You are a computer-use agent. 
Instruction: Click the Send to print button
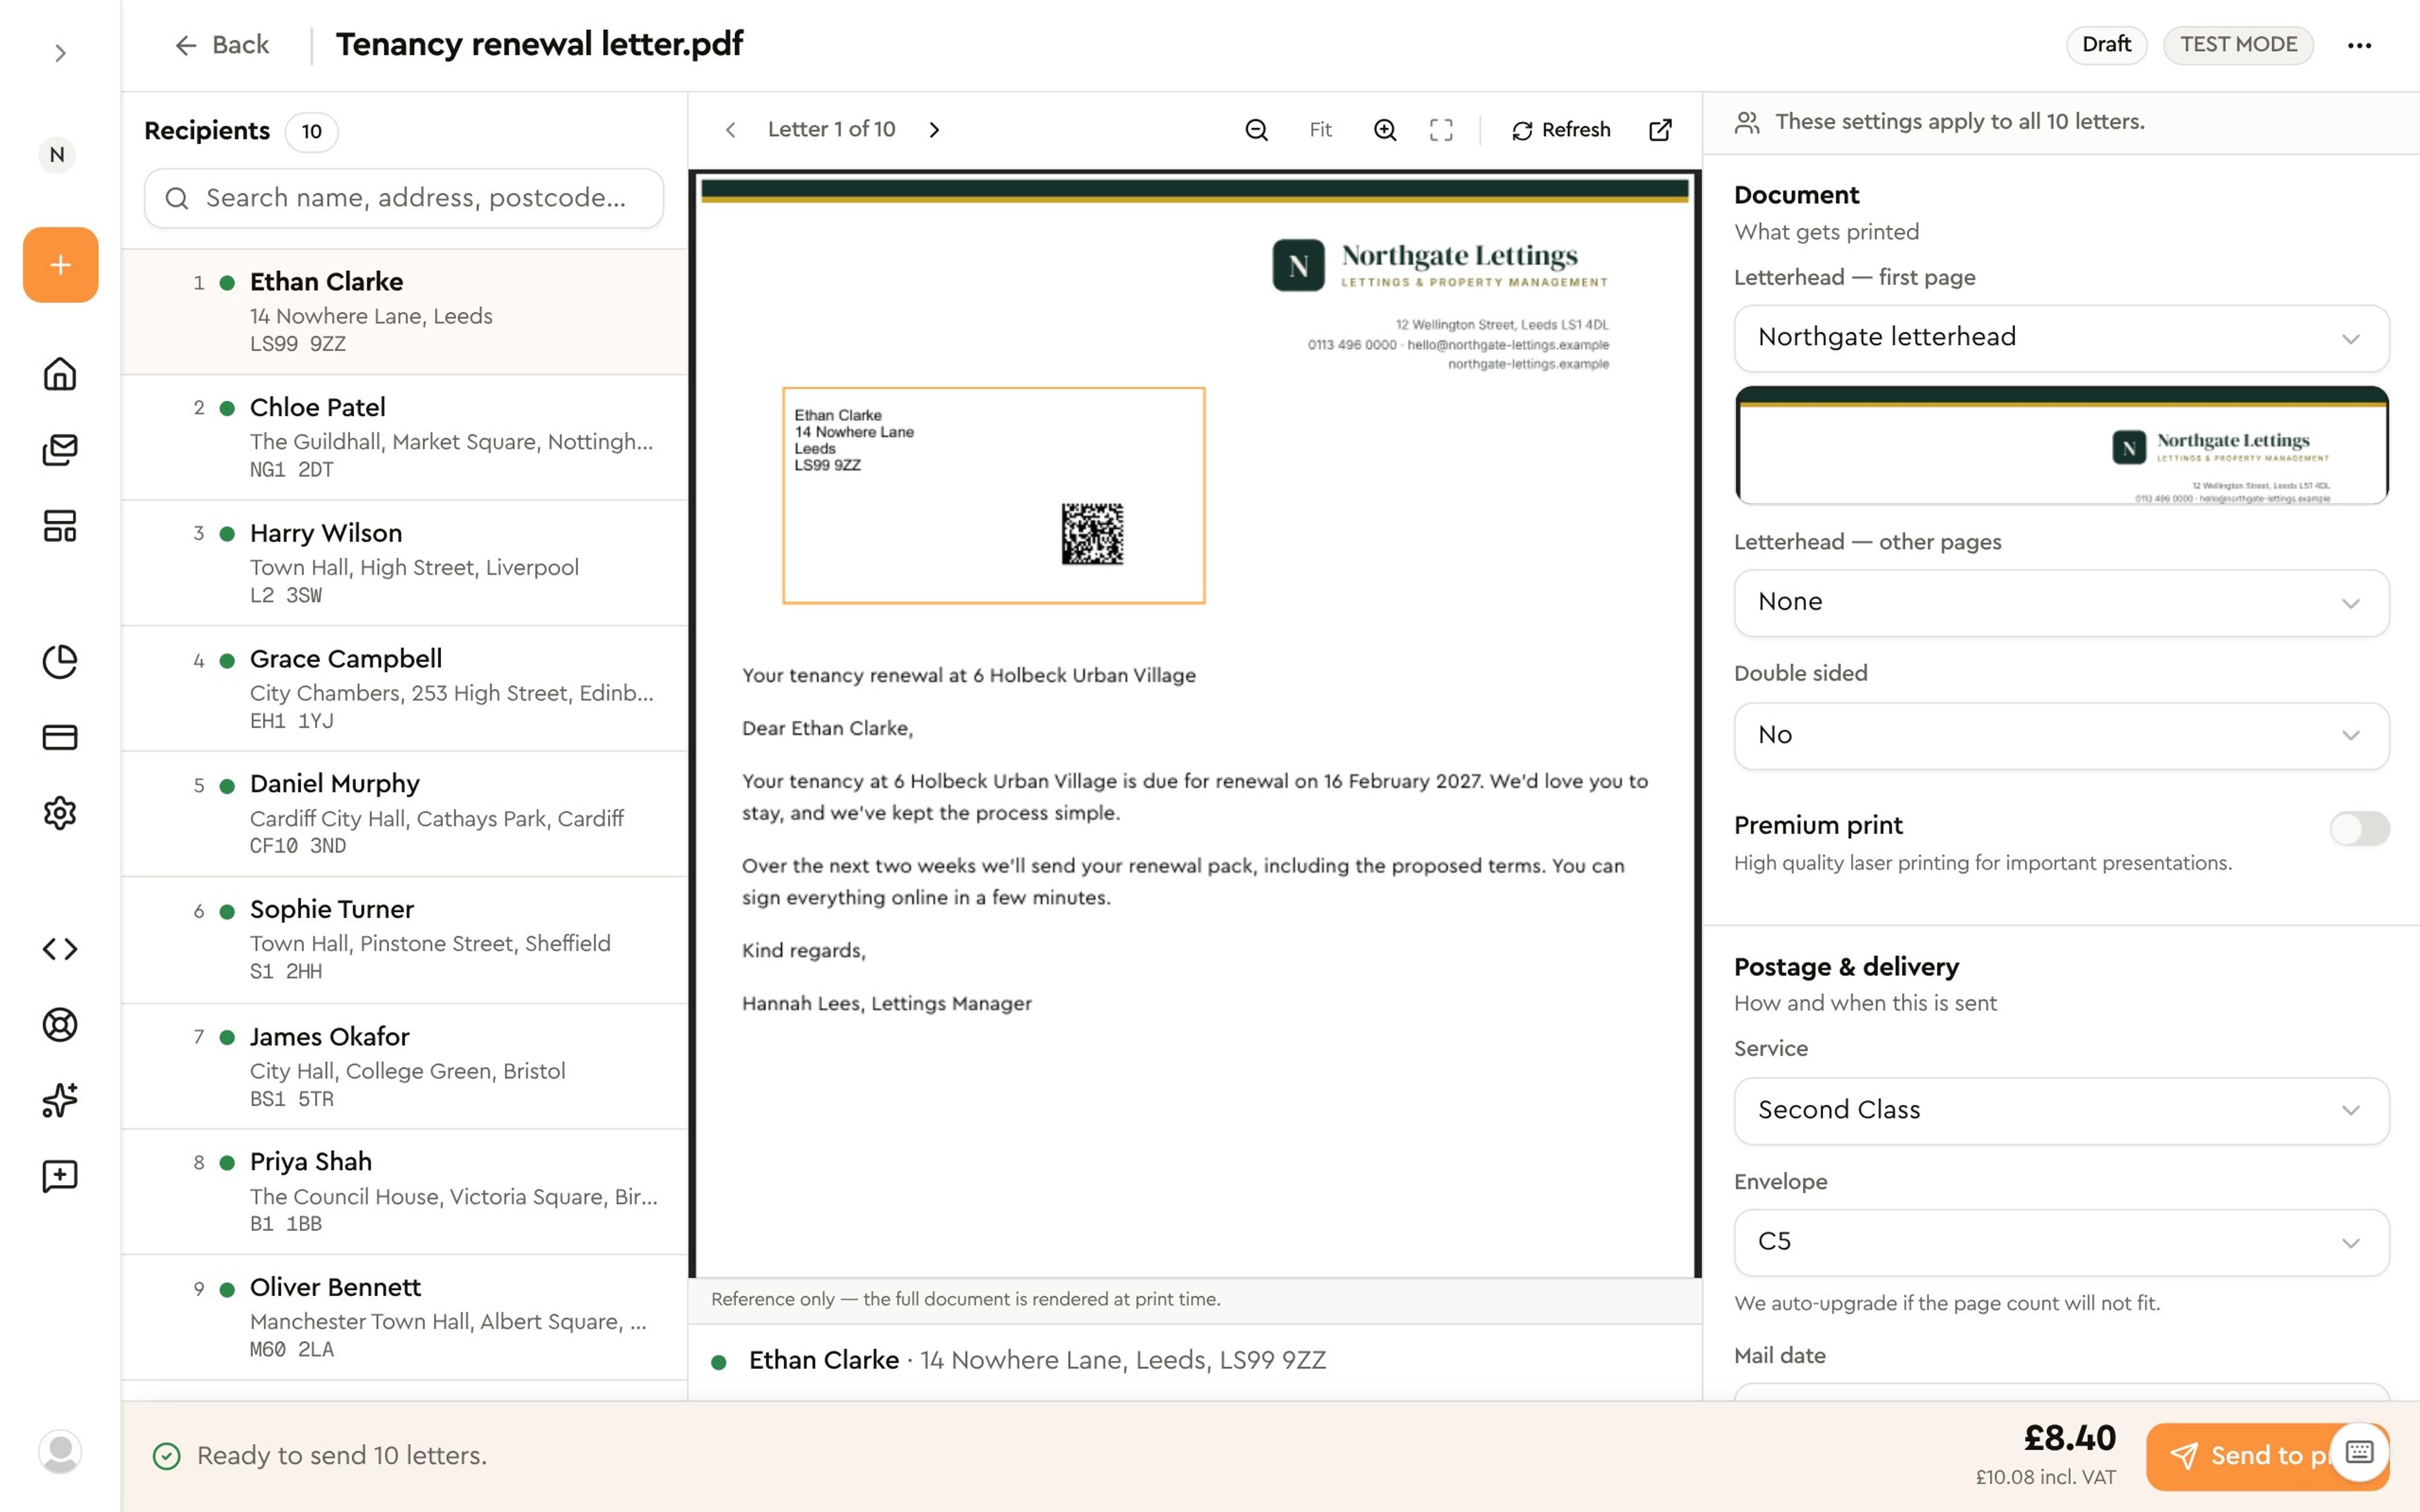2267,1456
